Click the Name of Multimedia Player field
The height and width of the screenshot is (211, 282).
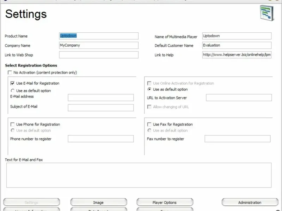(x=237, y=36)
